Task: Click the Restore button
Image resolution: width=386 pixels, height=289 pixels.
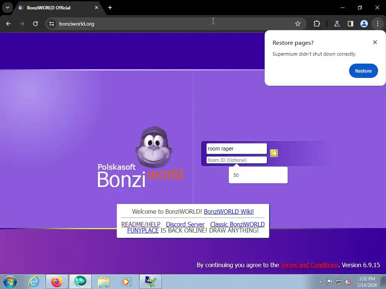Action: 363,71
